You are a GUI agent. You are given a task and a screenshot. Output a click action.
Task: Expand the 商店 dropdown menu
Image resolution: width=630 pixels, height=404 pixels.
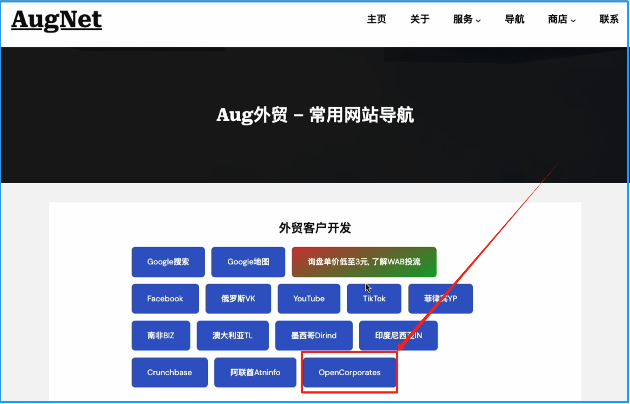point(562,19)
